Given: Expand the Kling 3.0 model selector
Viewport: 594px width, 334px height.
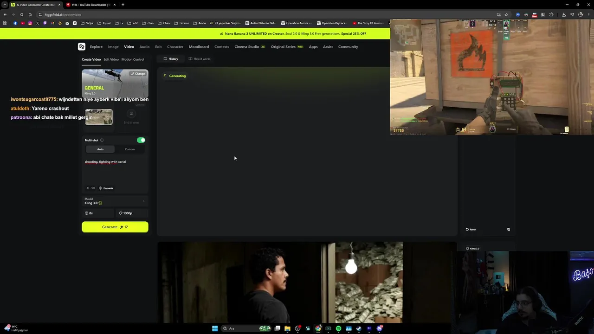Looking at the screenshot, I should [115, 201].
